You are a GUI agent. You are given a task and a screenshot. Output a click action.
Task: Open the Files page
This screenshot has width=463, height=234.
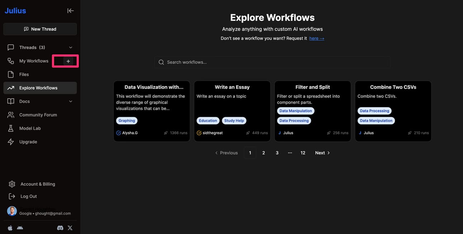(x=40, y=74)
